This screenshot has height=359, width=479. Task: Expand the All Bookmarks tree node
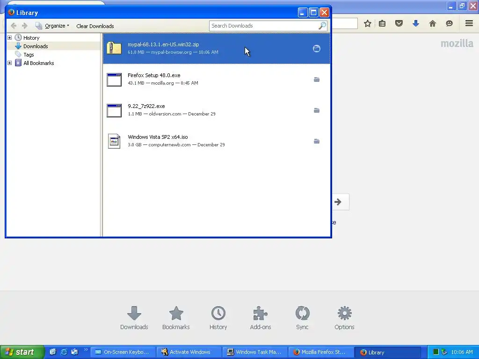[9, 63]
